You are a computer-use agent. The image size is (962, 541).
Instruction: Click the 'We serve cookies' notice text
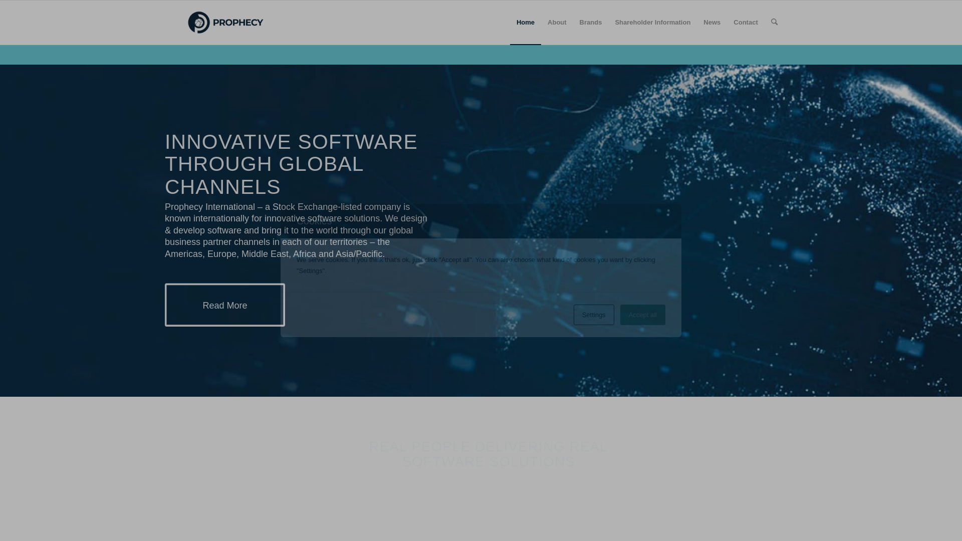476,265
